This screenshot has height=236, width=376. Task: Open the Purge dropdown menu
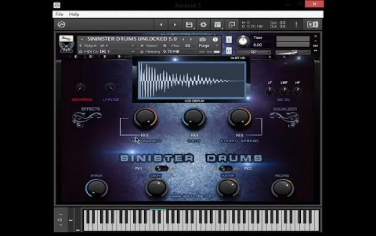point(209,45)
